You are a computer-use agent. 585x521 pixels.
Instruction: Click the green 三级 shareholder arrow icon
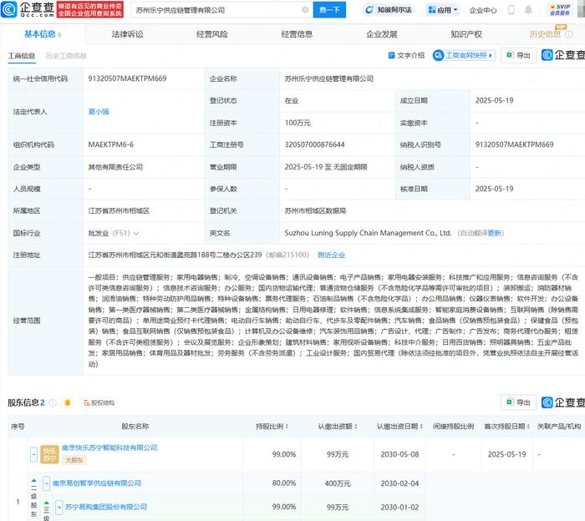click(x=47, y=503)
